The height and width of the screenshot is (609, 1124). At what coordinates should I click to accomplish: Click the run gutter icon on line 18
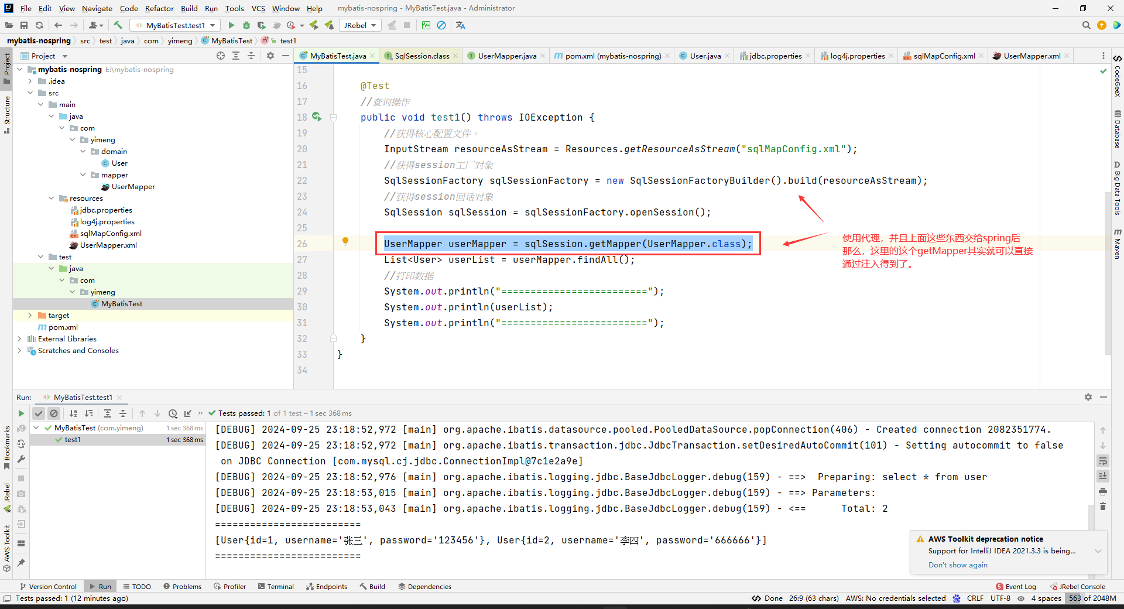pos(317,117)
